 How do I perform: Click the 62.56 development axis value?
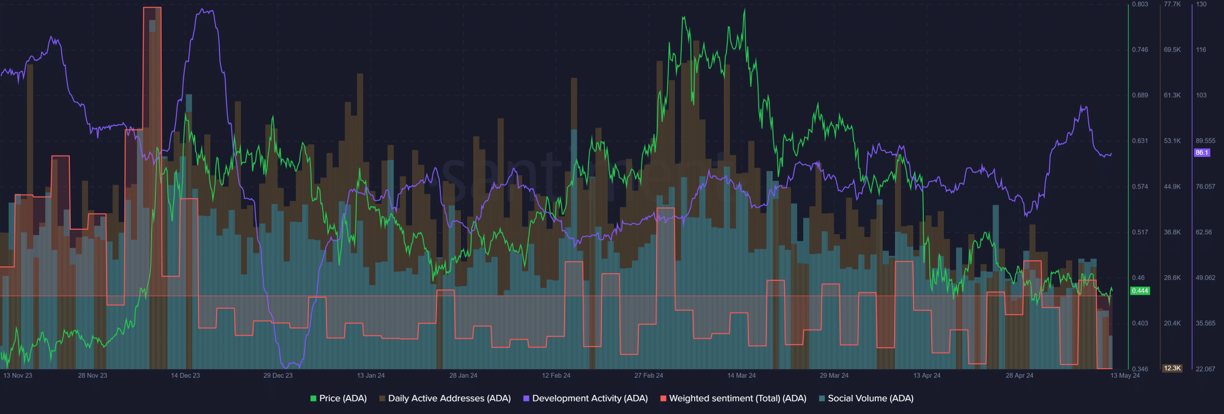1204,232
